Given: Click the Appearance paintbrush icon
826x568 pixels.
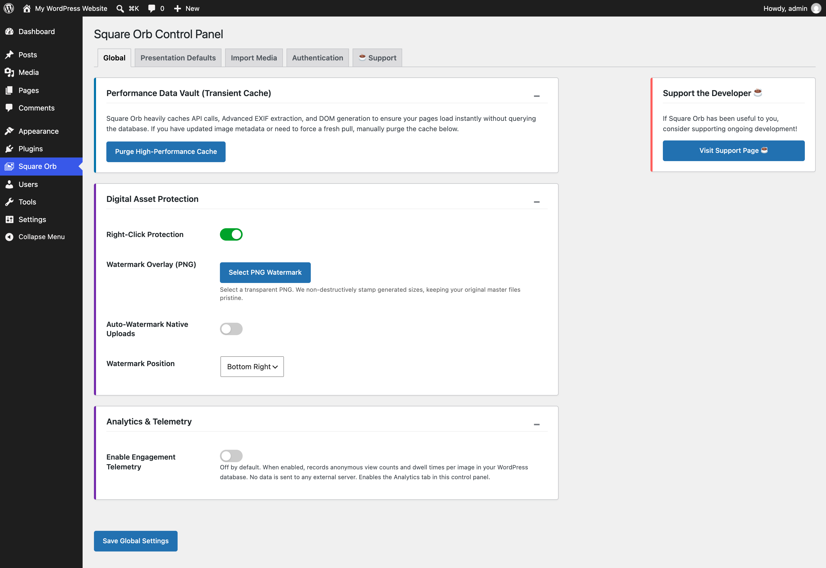Looking at the screenshot, I should click(9, 131).
